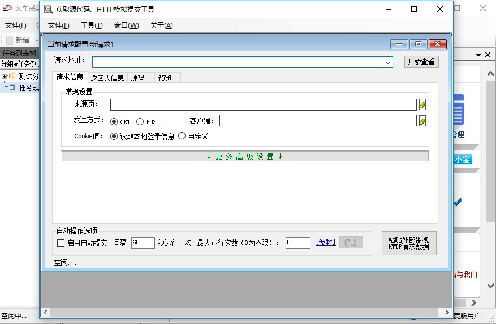Click the 新建 toolbar button in the background window

(19, 40)
